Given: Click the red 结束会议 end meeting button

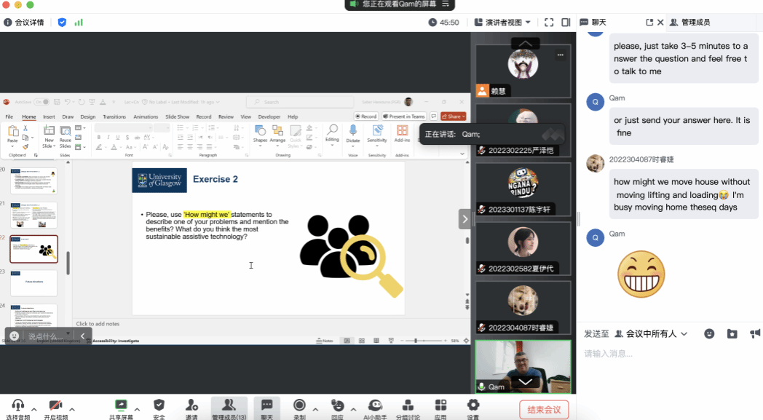Looking at the screenshot, I should click(544, 410).
